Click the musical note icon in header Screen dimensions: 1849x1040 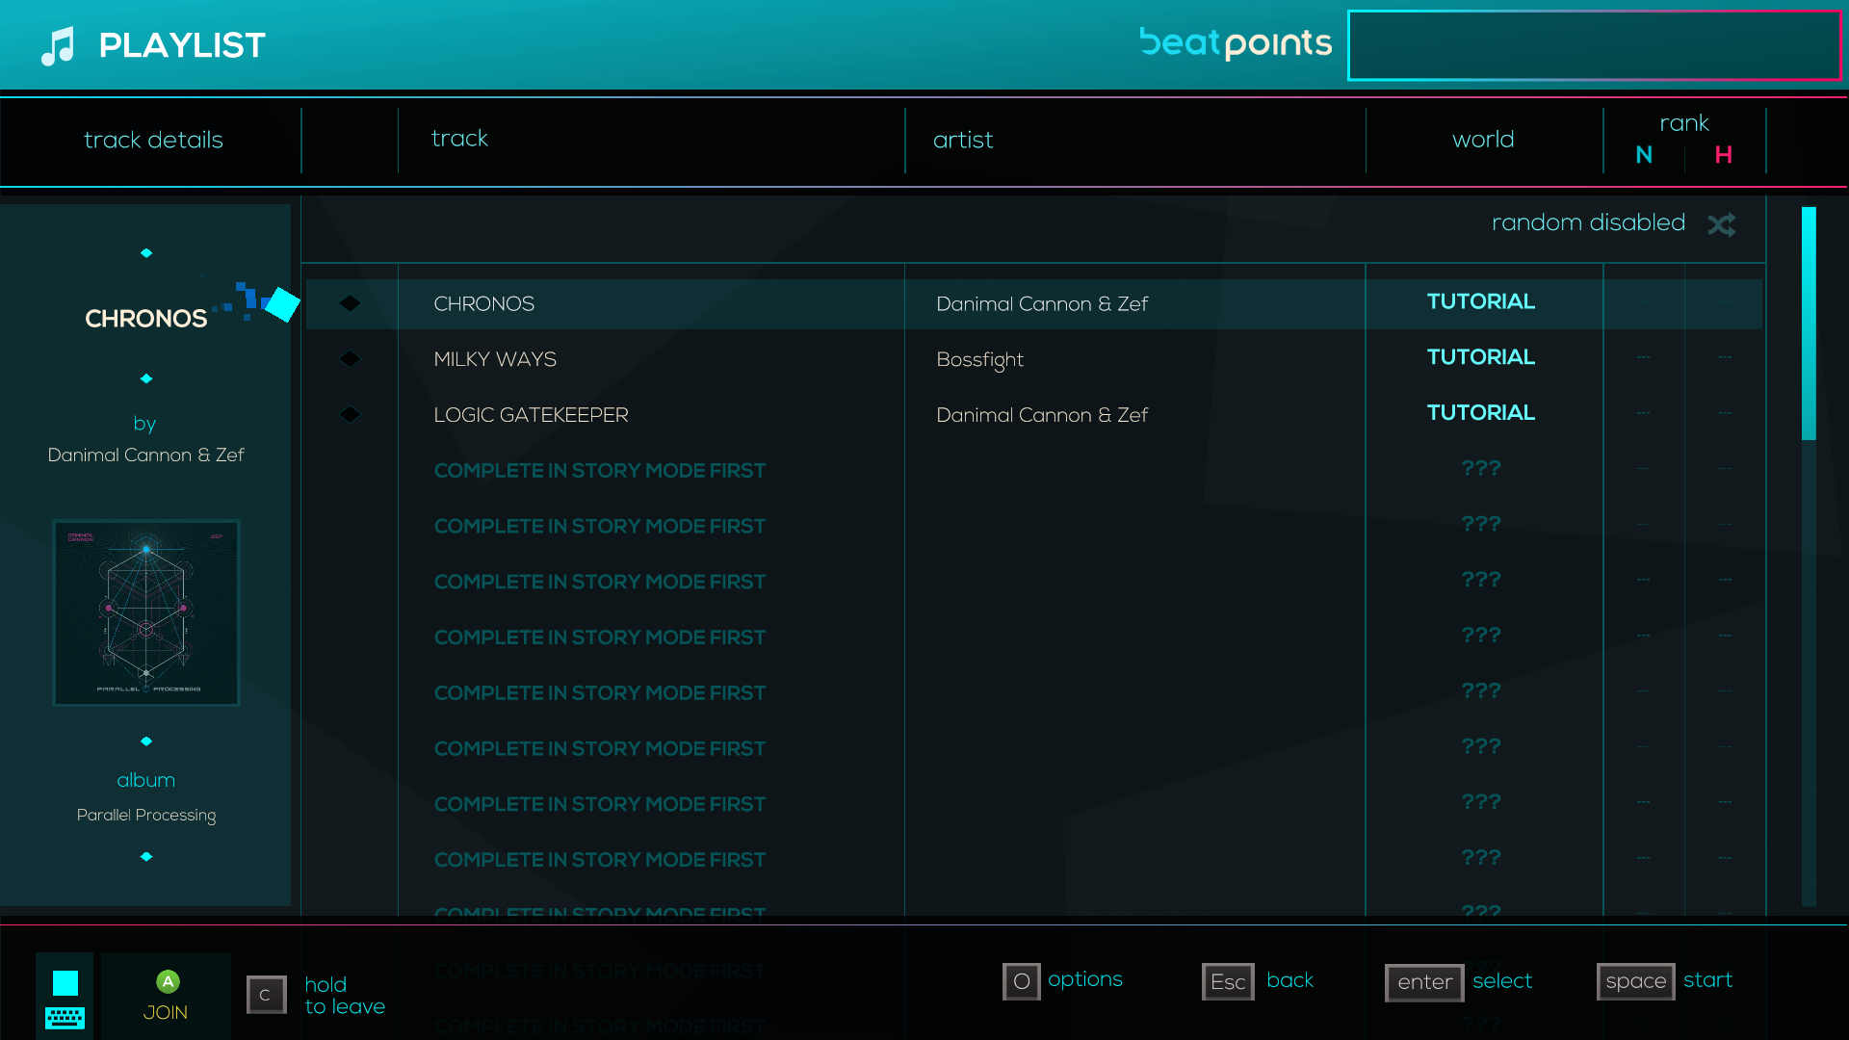coord(59,44)
